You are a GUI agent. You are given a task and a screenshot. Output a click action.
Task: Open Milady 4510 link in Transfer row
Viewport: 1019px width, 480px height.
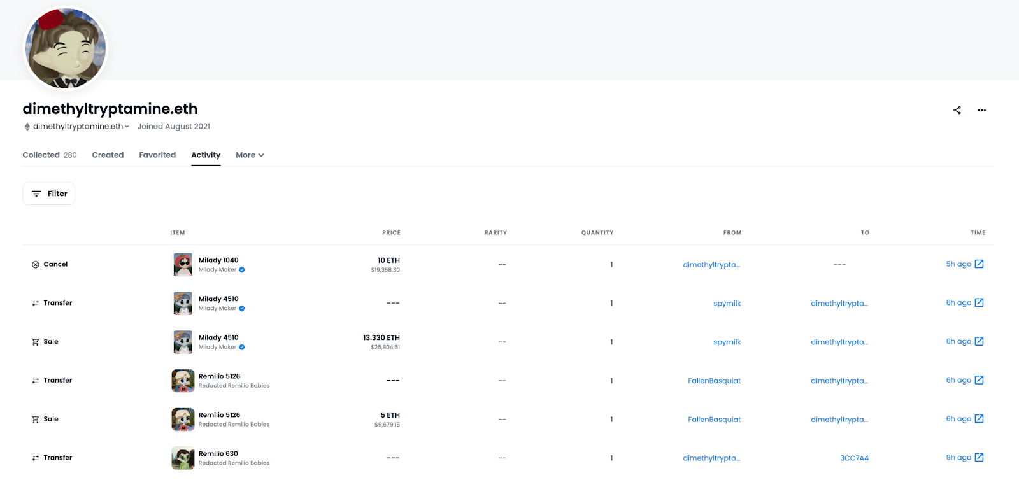(x=218, y=299)
